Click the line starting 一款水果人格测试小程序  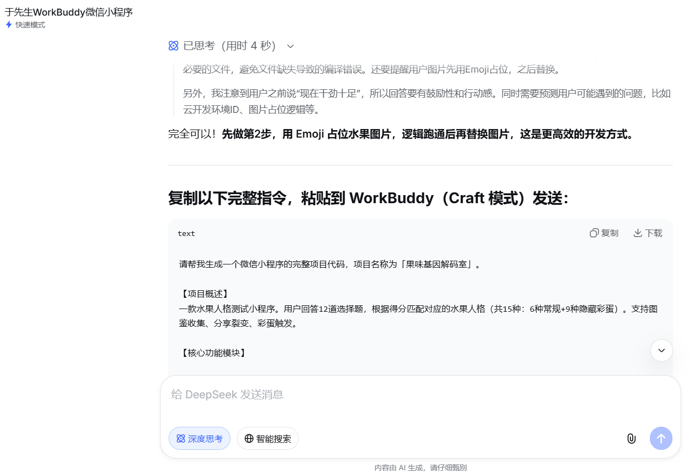418,309
